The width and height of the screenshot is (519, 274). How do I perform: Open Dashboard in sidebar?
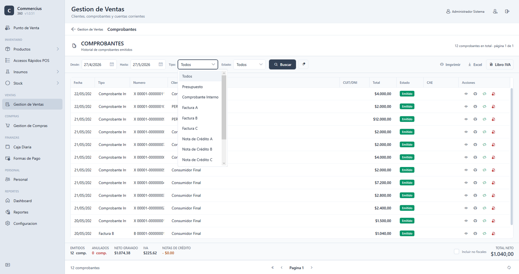[x=32, y=201]
